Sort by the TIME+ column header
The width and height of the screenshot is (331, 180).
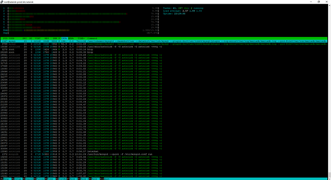coord(81,38)
